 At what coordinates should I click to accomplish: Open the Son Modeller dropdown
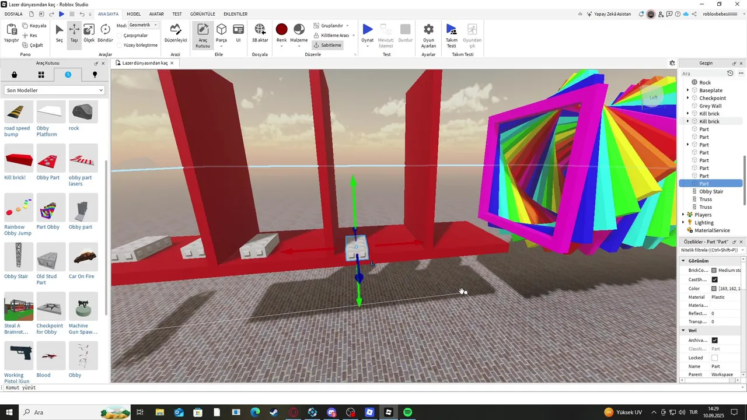click(54, 90)
